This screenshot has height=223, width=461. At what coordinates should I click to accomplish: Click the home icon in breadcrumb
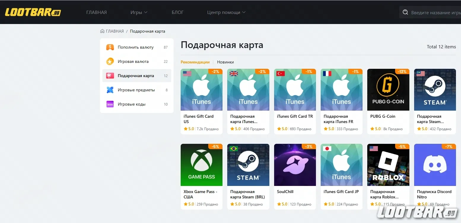(102, 31)
